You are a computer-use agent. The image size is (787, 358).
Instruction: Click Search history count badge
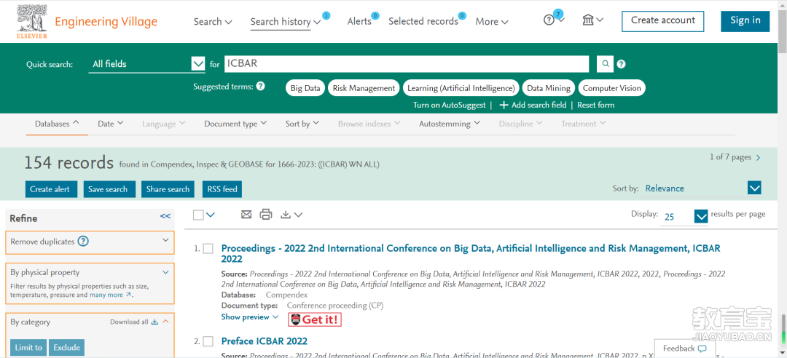click(x=326, y=15)
